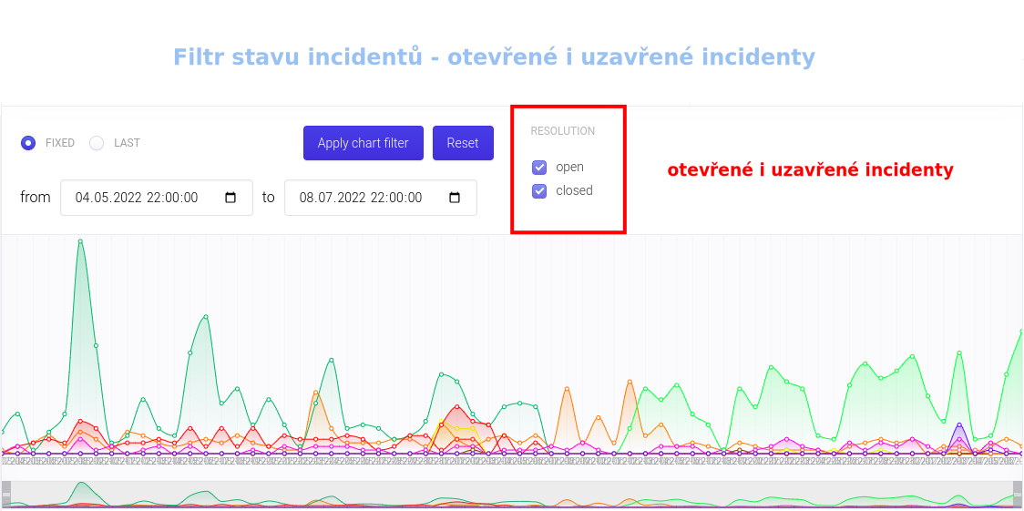This screenshot has width=1024, height=511.
Task: Open the calendar picker in the to field
Action: pos(455,198)
